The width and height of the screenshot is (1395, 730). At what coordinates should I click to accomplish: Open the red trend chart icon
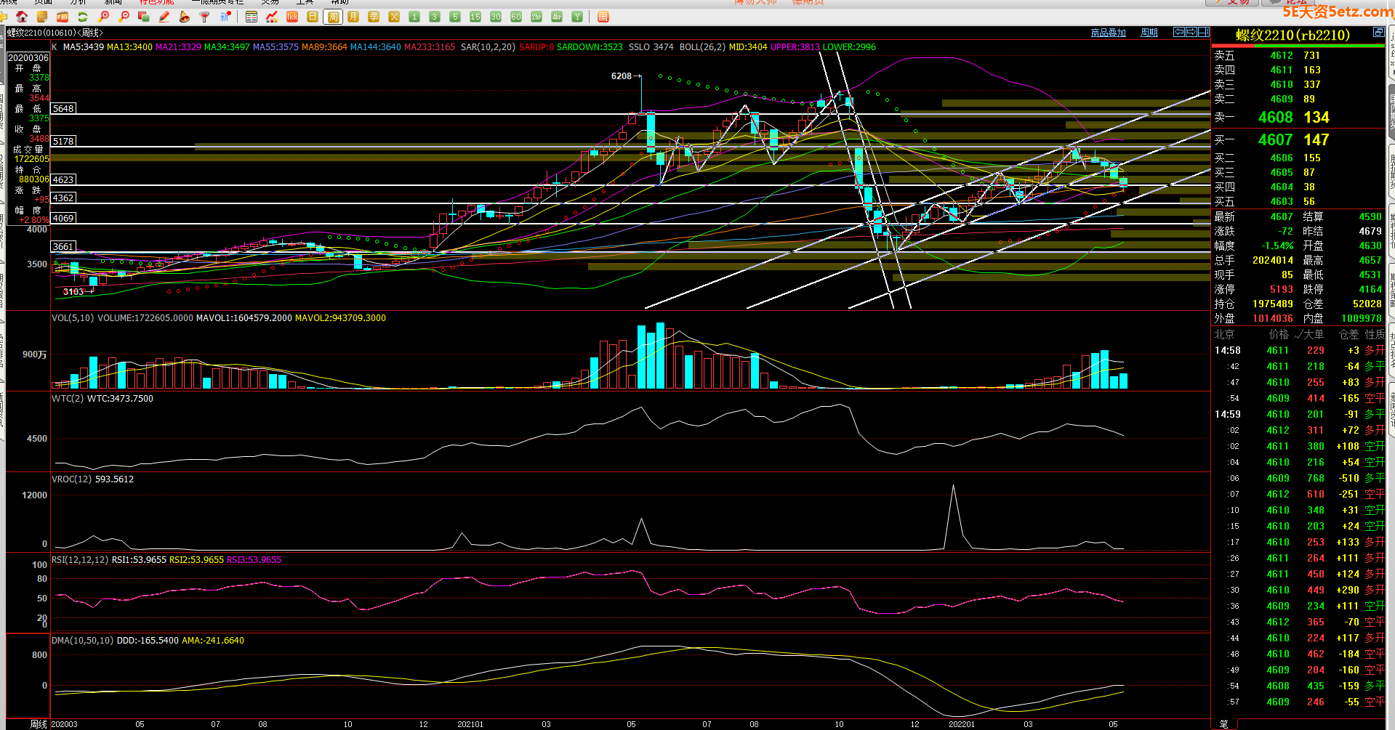click(x=272, y=17)
